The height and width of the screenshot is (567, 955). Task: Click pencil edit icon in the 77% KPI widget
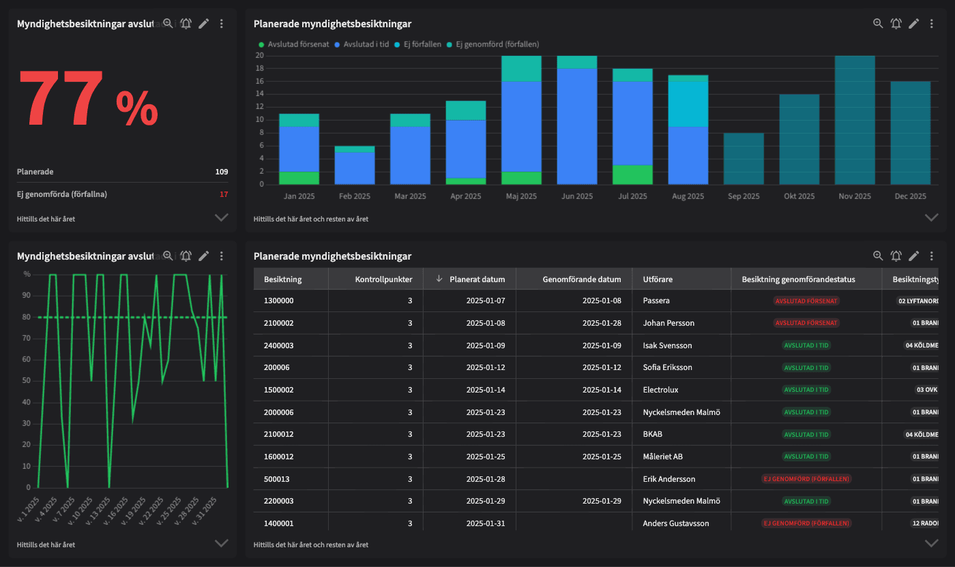coord(203,24)
